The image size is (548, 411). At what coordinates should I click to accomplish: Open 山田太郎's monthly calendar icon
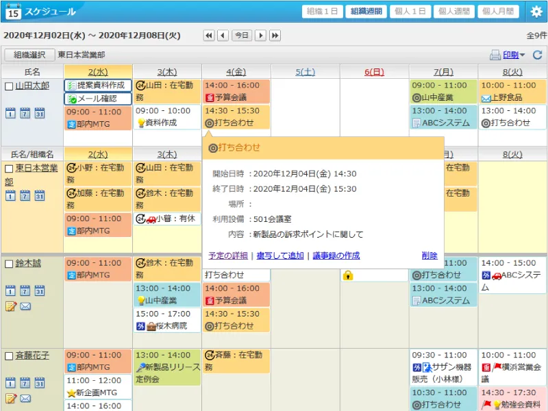40,113
